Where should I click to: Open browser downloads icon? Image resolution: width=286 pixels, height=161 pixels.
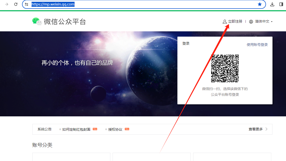[272, 4]
